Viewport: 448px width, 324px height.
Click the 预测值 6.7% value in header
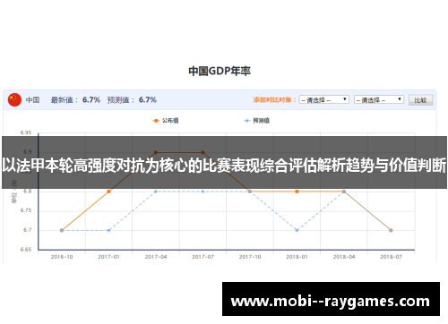(148, 99)
